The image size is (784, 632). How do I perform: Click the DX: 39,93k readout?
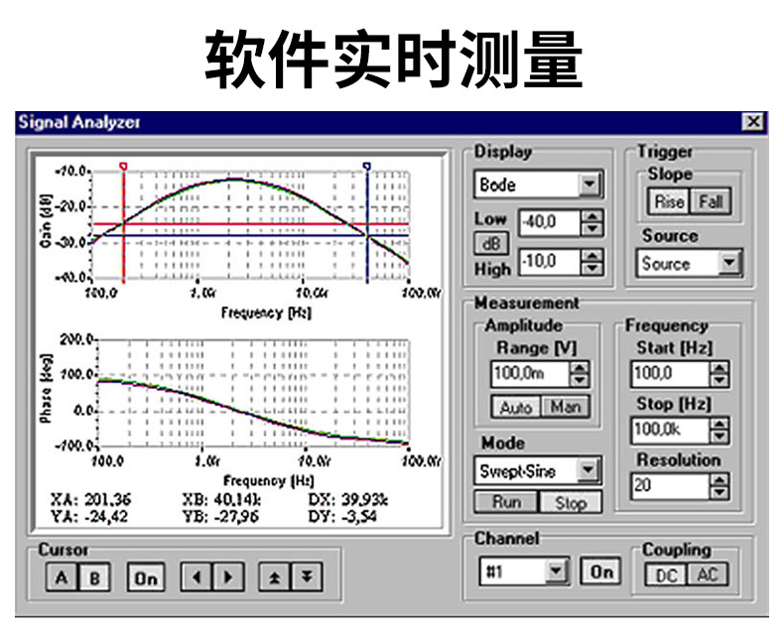tap(348, 499)
